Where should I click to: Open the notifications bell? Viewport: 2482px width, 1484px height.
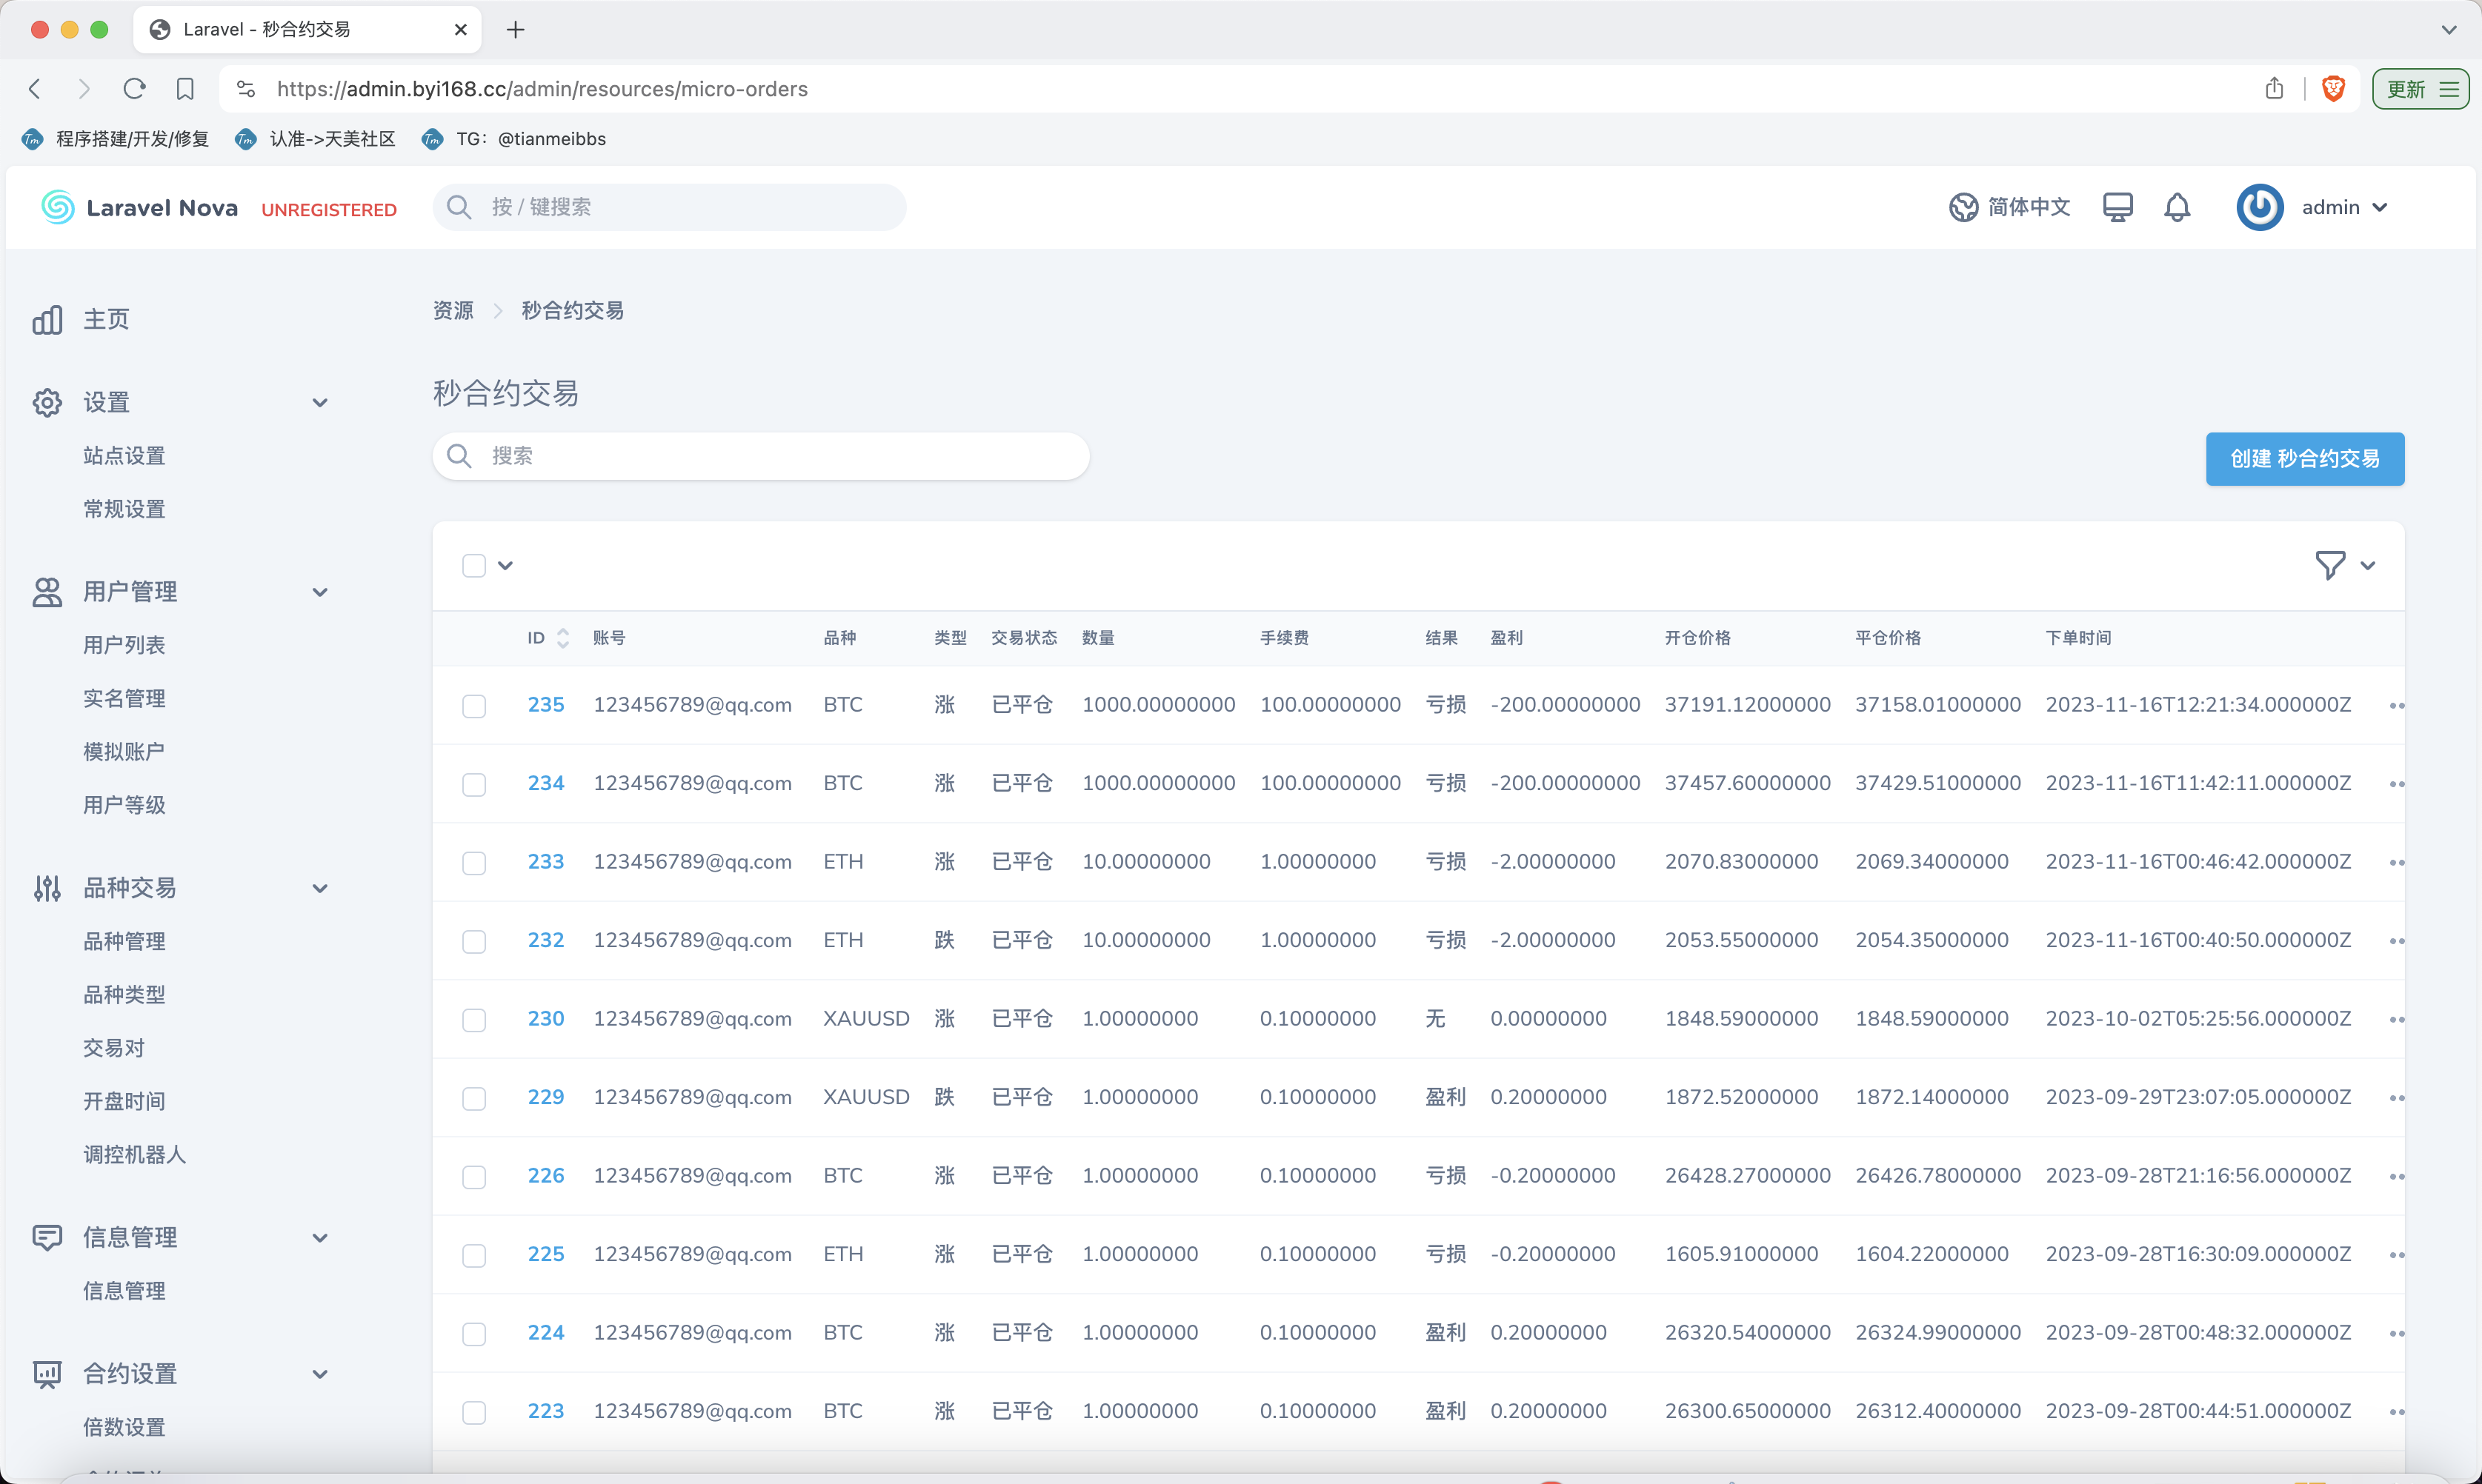click(x=2177, y=207)
